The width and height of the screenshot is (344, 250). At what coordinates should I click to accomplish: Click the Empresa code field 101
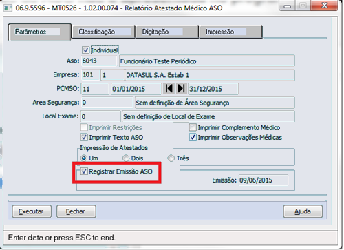(91, 75)
